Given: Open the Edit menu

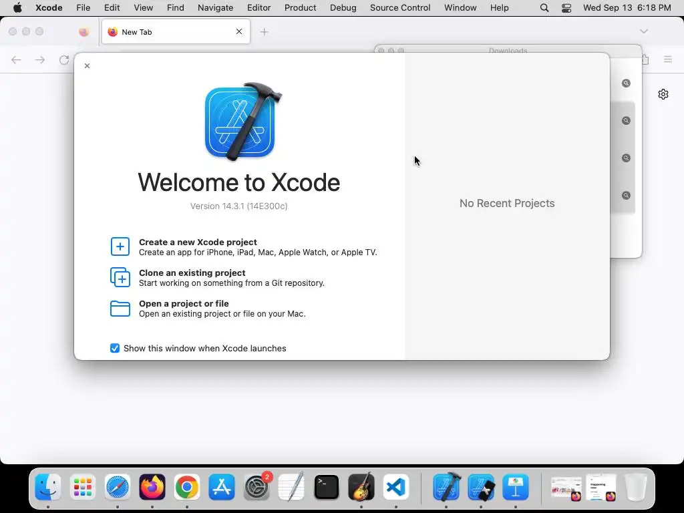Looking at the screenshot, I should pyautogui.click(x=112, y=8).
